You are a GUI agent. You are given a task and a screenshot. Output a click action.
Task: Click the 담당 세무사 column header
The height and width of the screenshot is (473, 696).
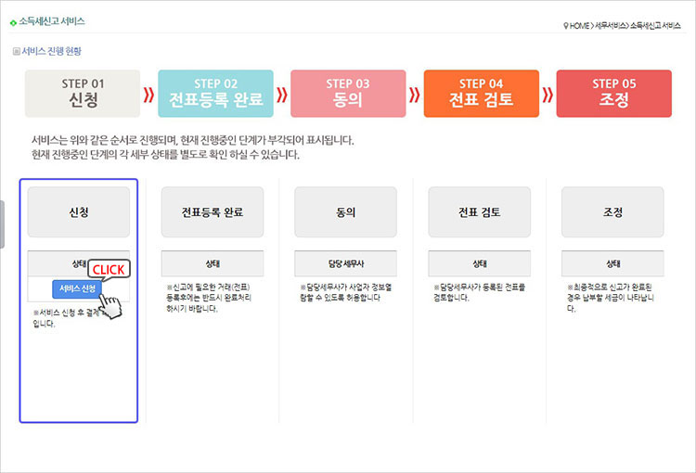pyautogui.click(x=345, y=263)
